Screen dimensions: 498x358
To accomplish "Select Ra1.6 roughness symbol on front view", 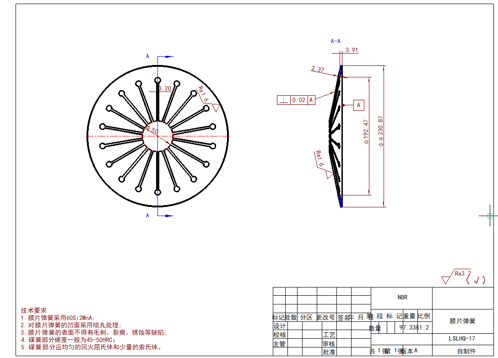I will pyautogui.click(x=205, y=97).
